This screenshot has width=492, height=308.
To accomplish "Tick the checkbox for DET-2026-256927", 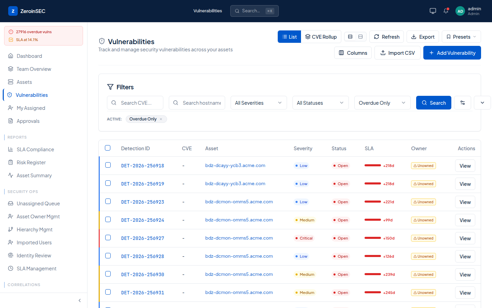I will pos(108,238).
